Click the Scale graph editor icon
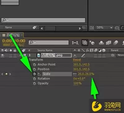Image resolution: width=124 pixels, height=113 pixels. click(x=39, y=74)
